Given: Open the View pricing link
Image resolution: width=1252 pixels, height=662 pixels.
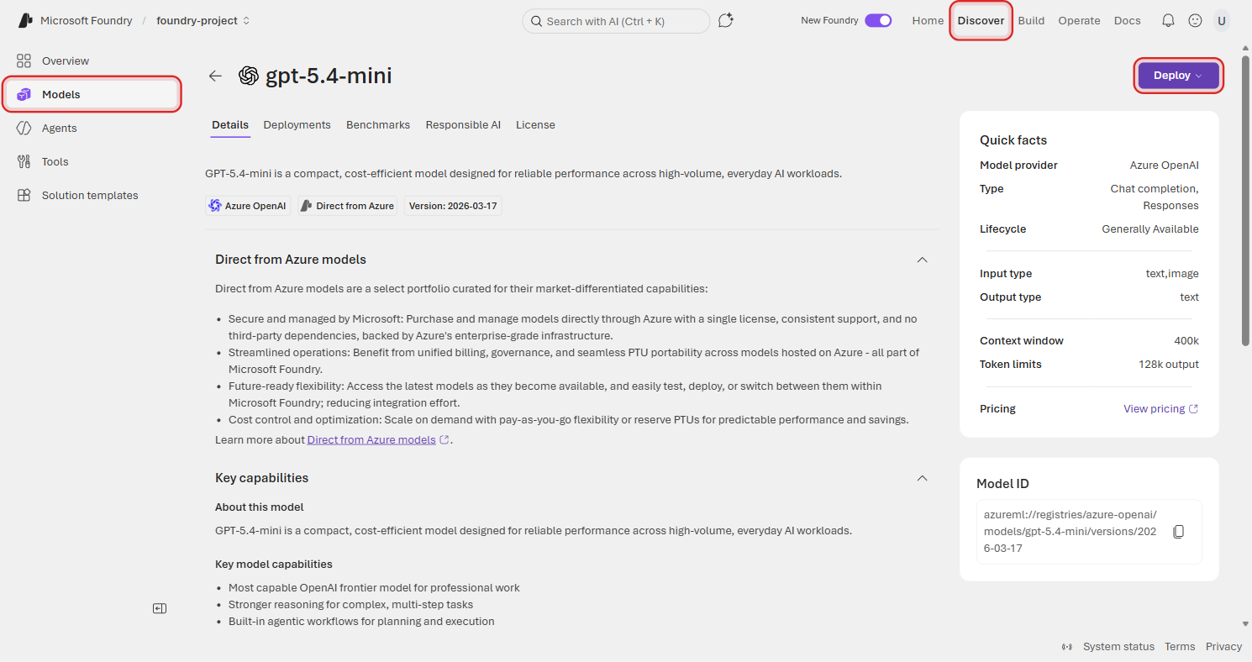Looking at the screenshot, I should pyautogui.click(x=1160, y=409).
